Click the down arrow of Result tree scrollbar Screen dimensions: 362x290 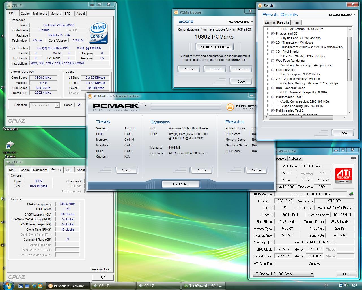pos(350,113)
